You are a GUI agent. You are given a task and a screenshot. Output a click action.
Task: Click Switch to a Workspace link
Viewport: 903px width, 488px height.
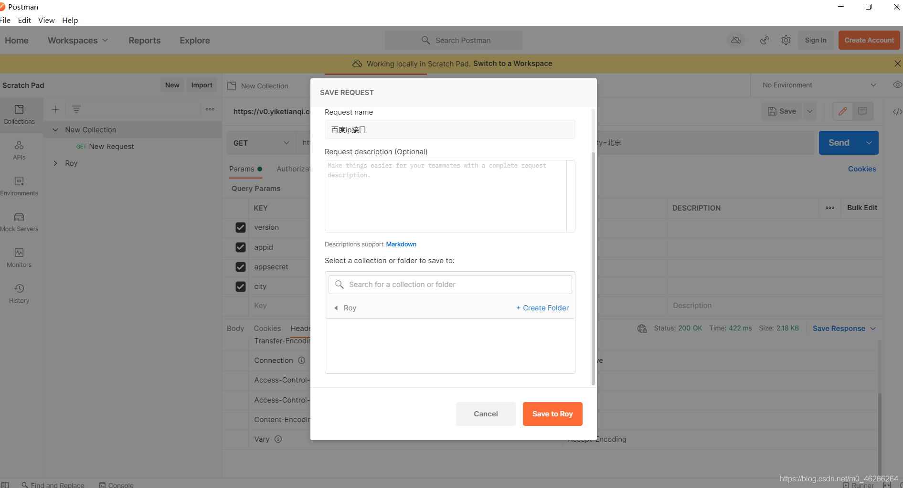(x=512, y=64)
